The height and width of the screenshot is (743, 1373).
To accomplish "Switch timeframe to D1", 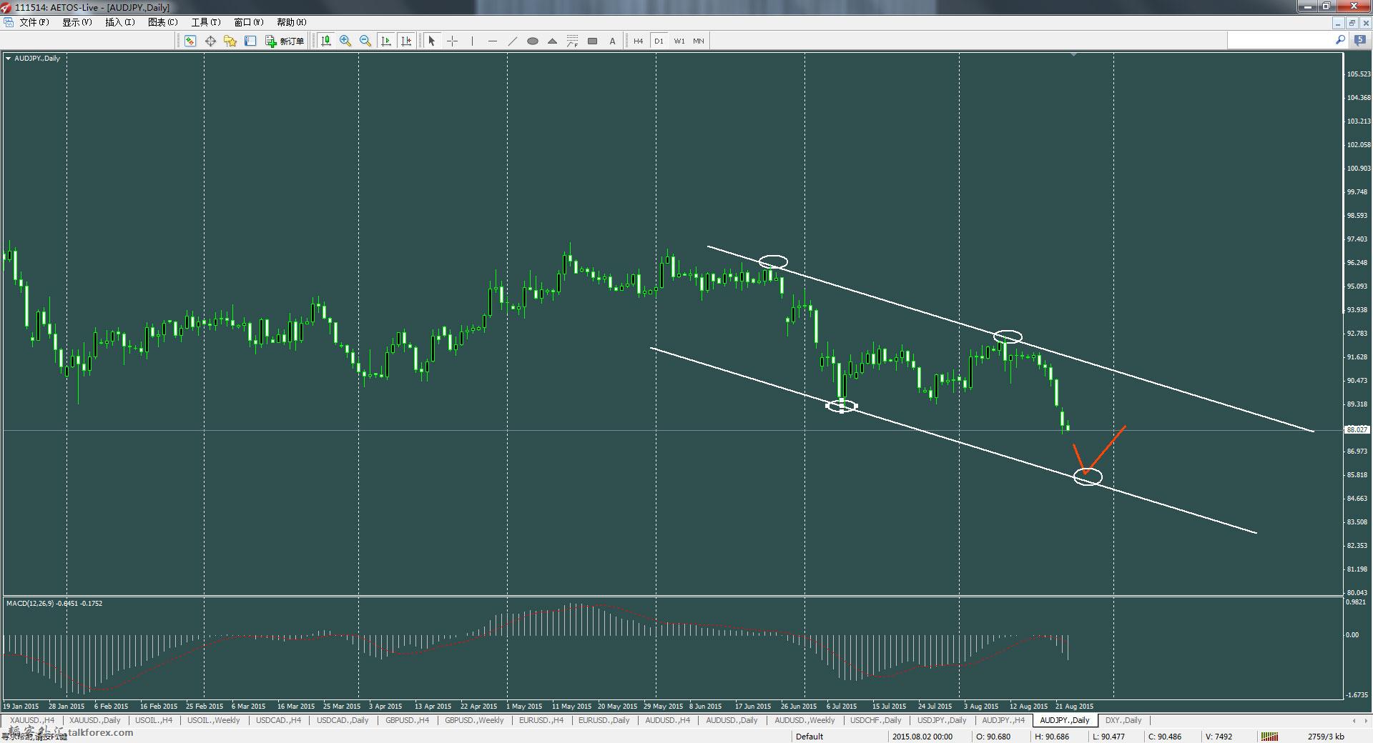I will click(659, 41).
